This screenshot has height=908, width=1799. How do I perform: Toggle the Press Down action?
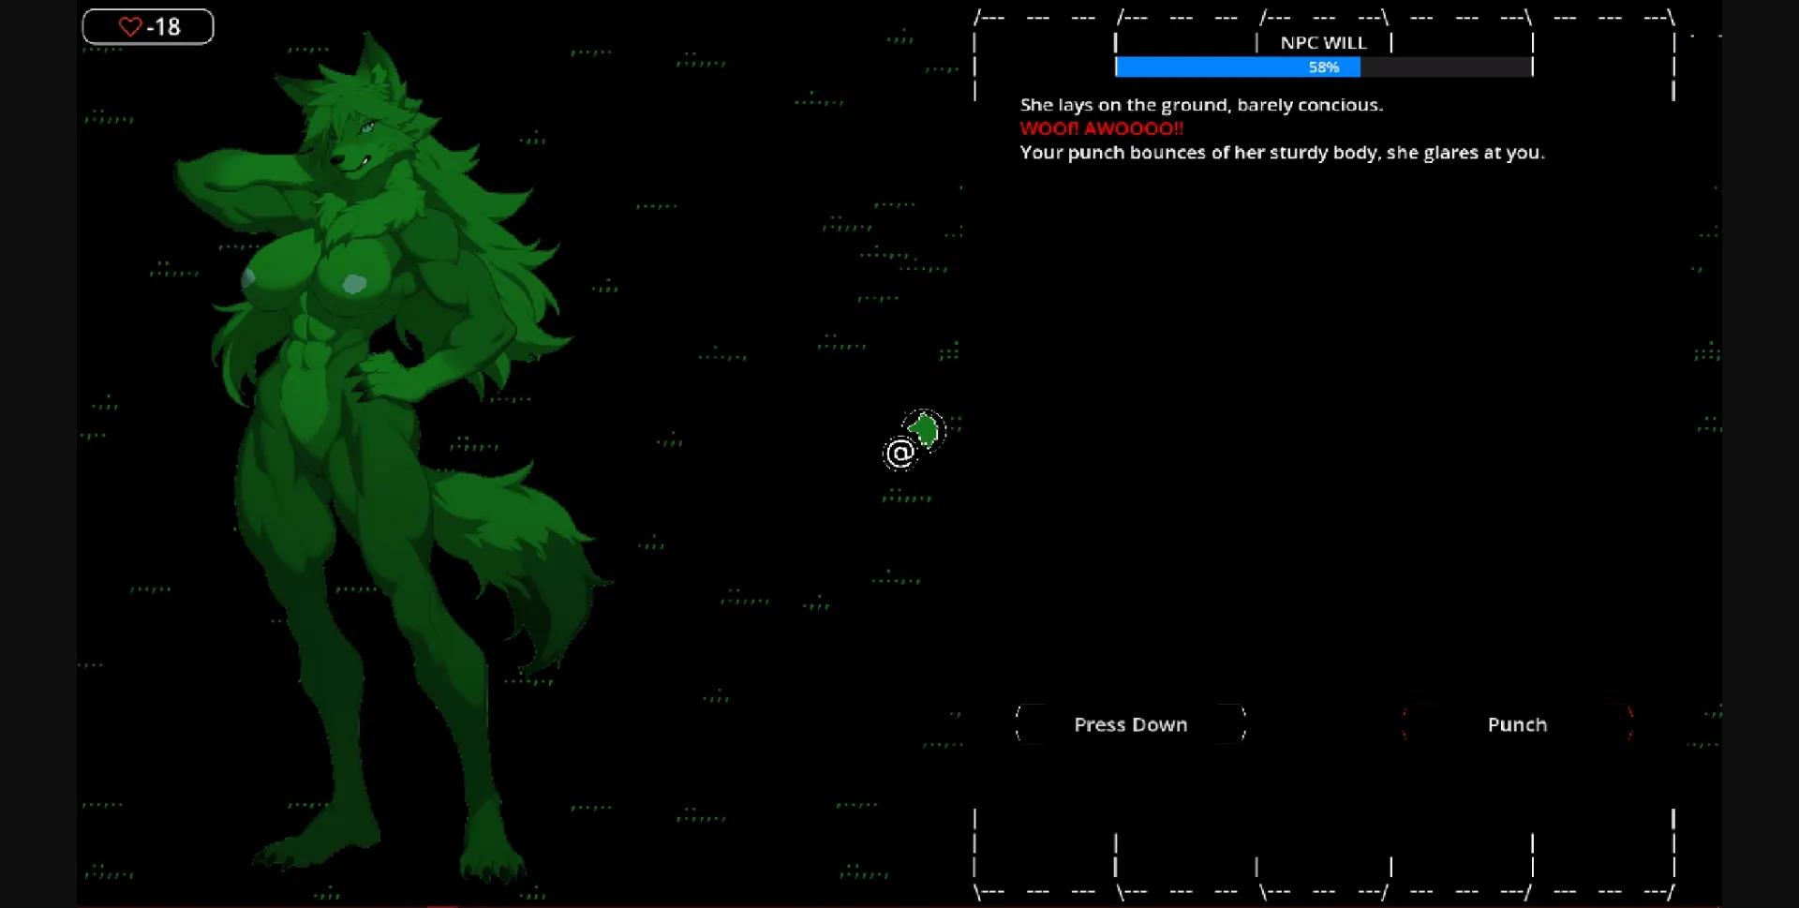tap(1129, 723)
